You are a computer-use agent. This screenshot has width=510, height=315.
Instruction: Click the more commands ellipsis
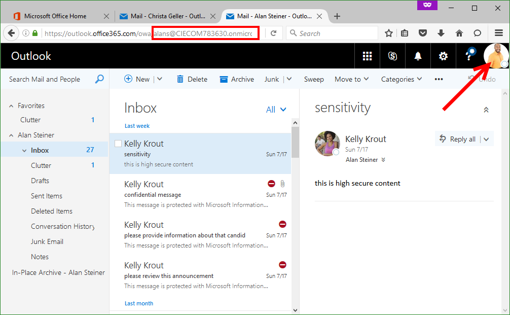tap(439, 79)
